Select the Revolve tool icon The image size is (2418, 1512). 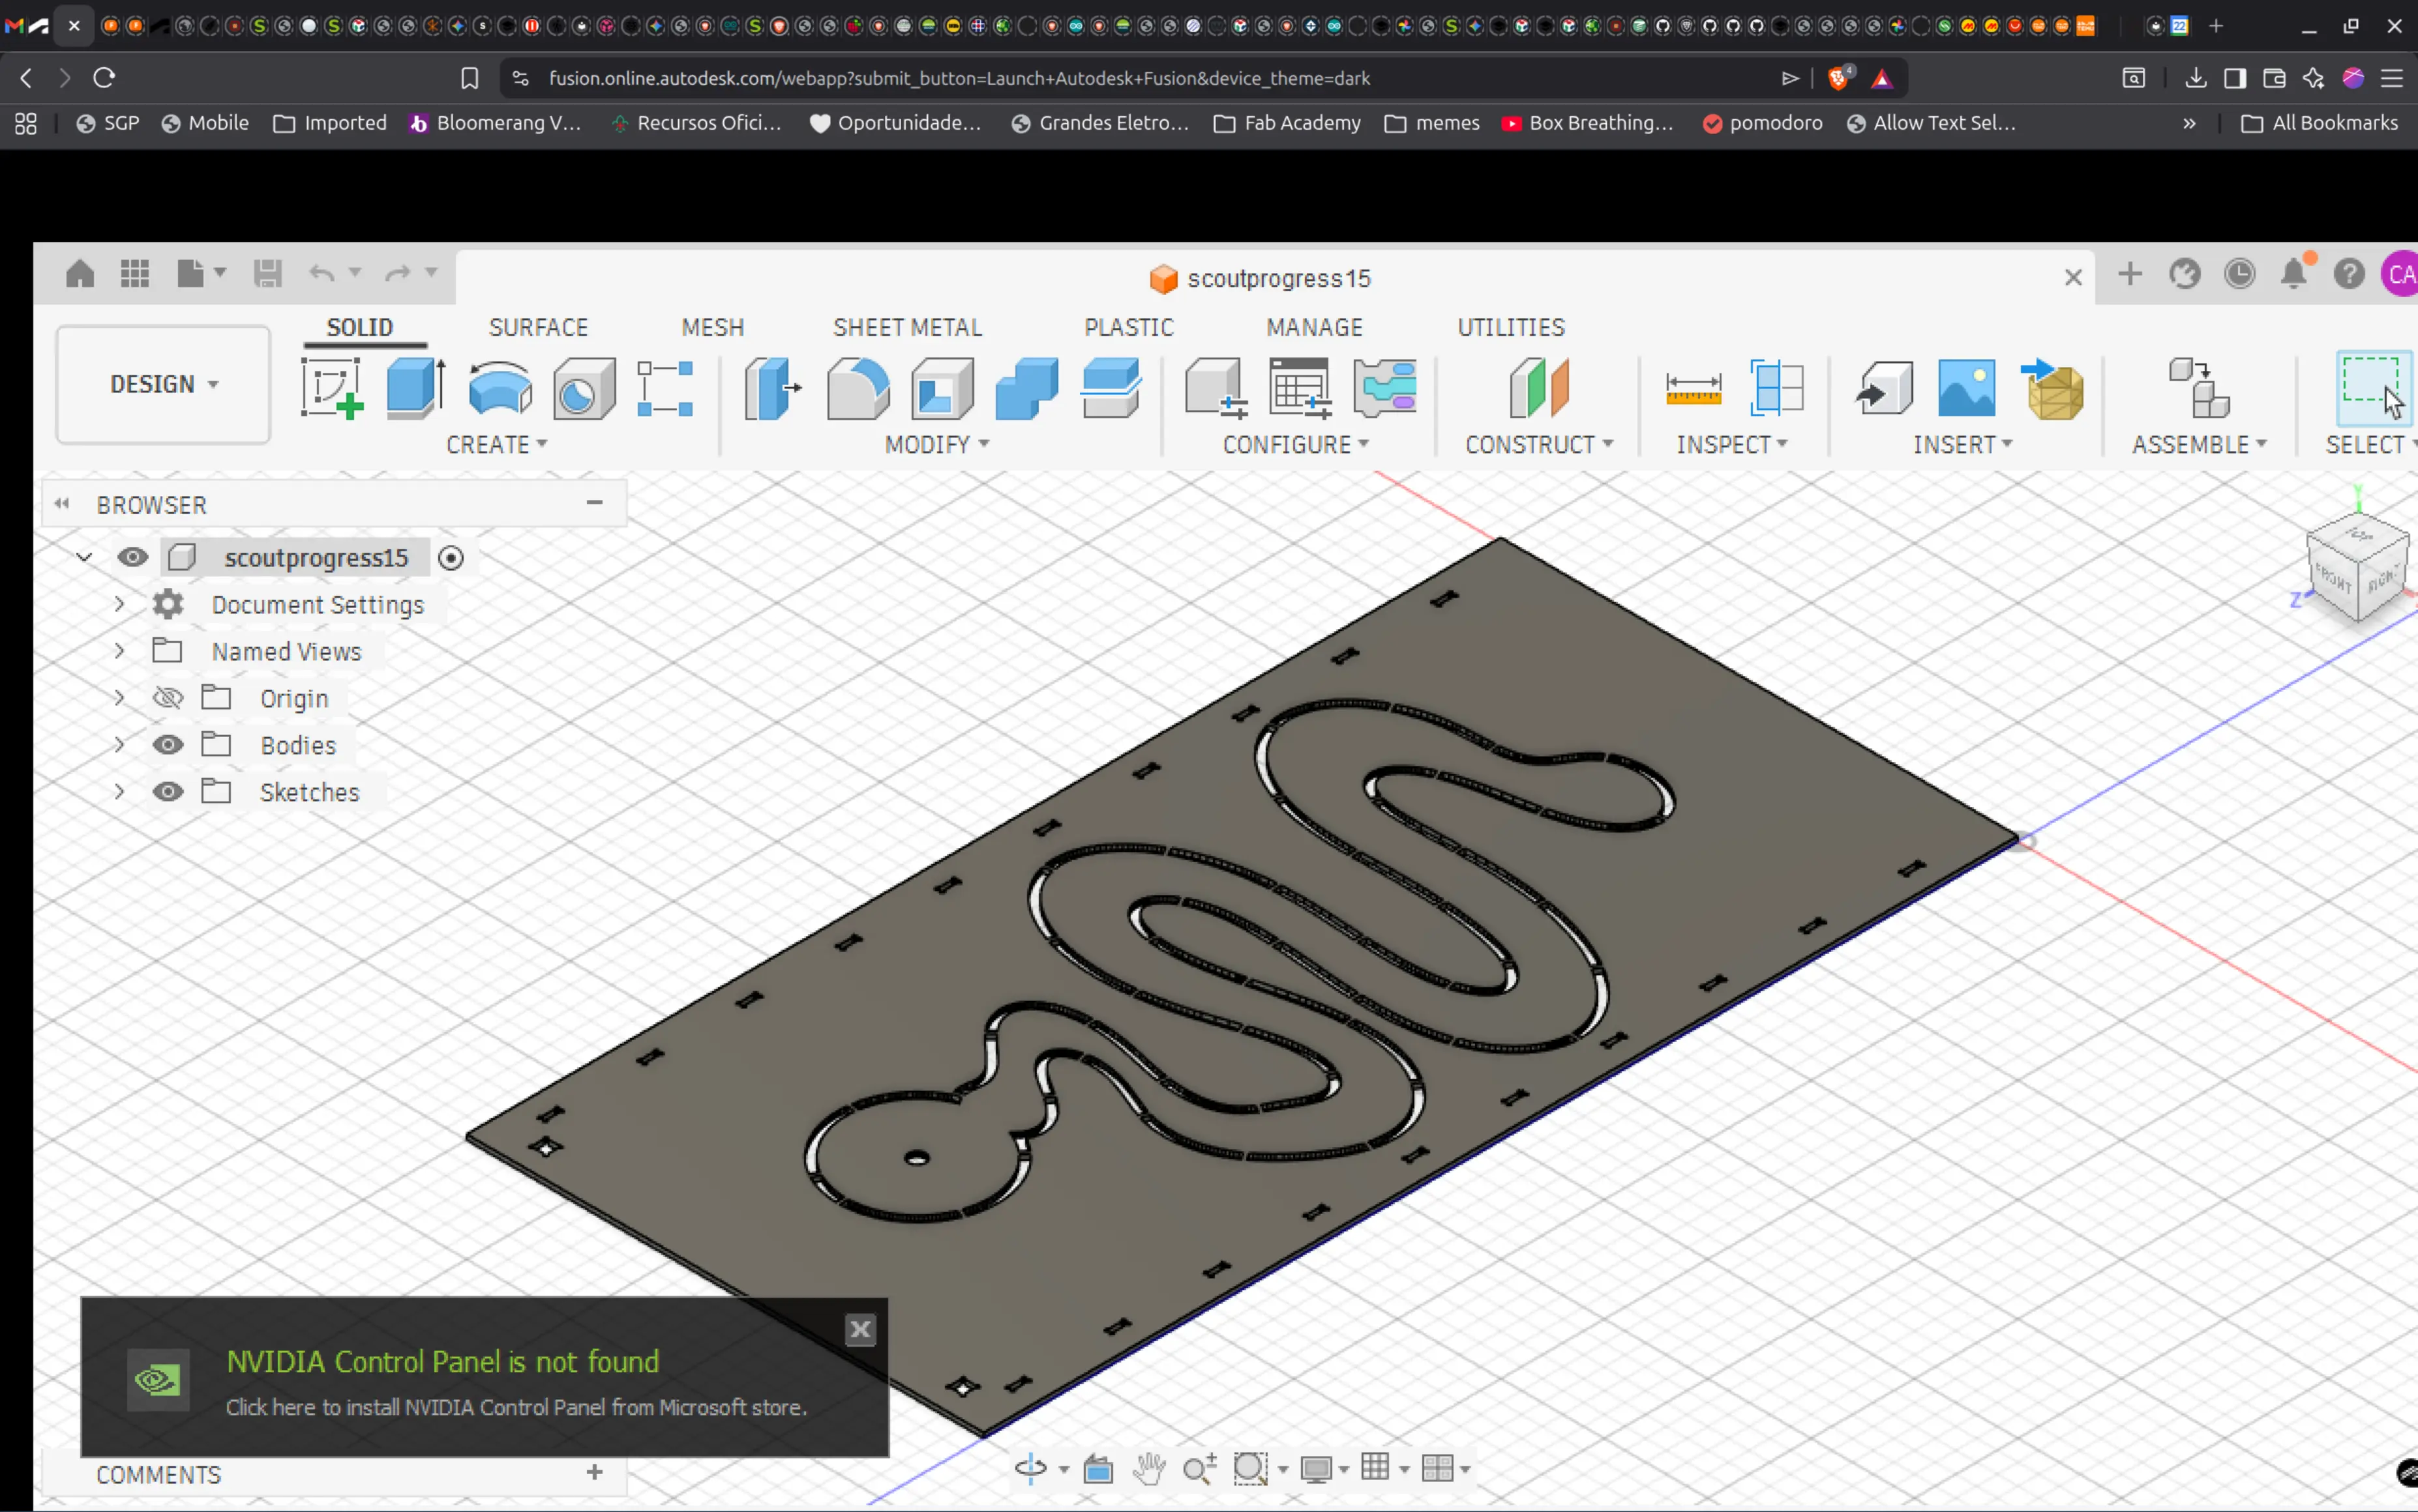point(500,388)
